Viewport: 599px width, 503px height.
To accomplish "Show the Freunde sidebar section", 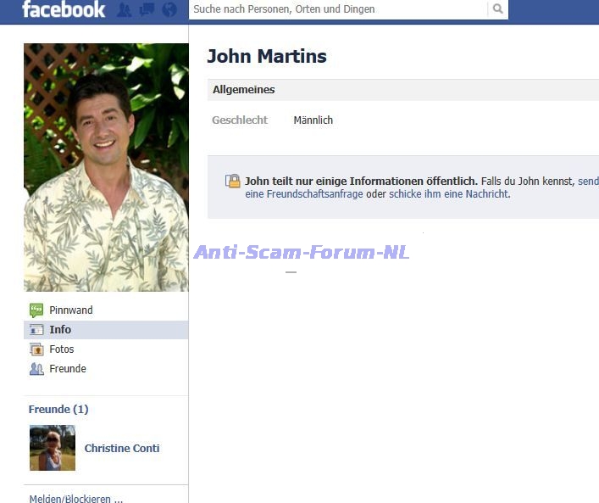I will coord(68,369).
